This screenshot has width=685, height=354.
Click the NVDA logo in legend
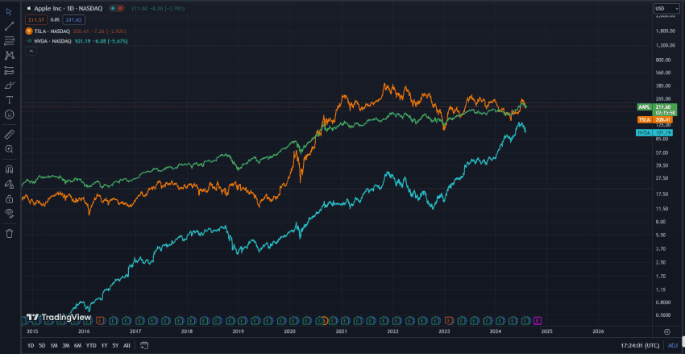(29, 41)
